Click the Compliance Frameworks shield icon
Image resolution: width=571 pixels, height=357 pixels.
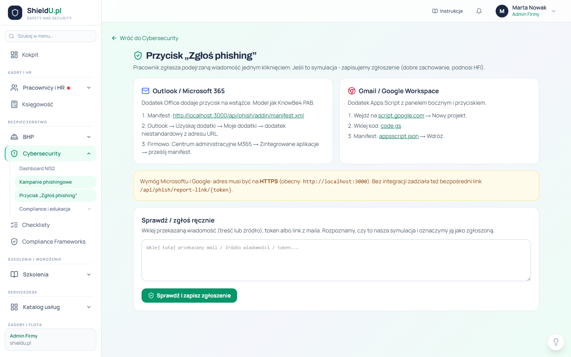(14, 242)
